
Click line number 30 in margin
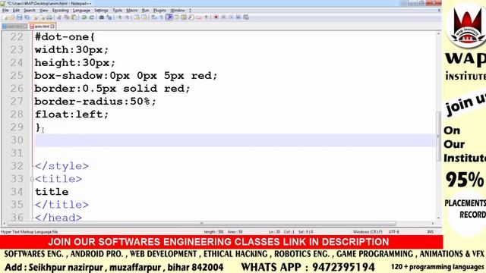[17, 140]
